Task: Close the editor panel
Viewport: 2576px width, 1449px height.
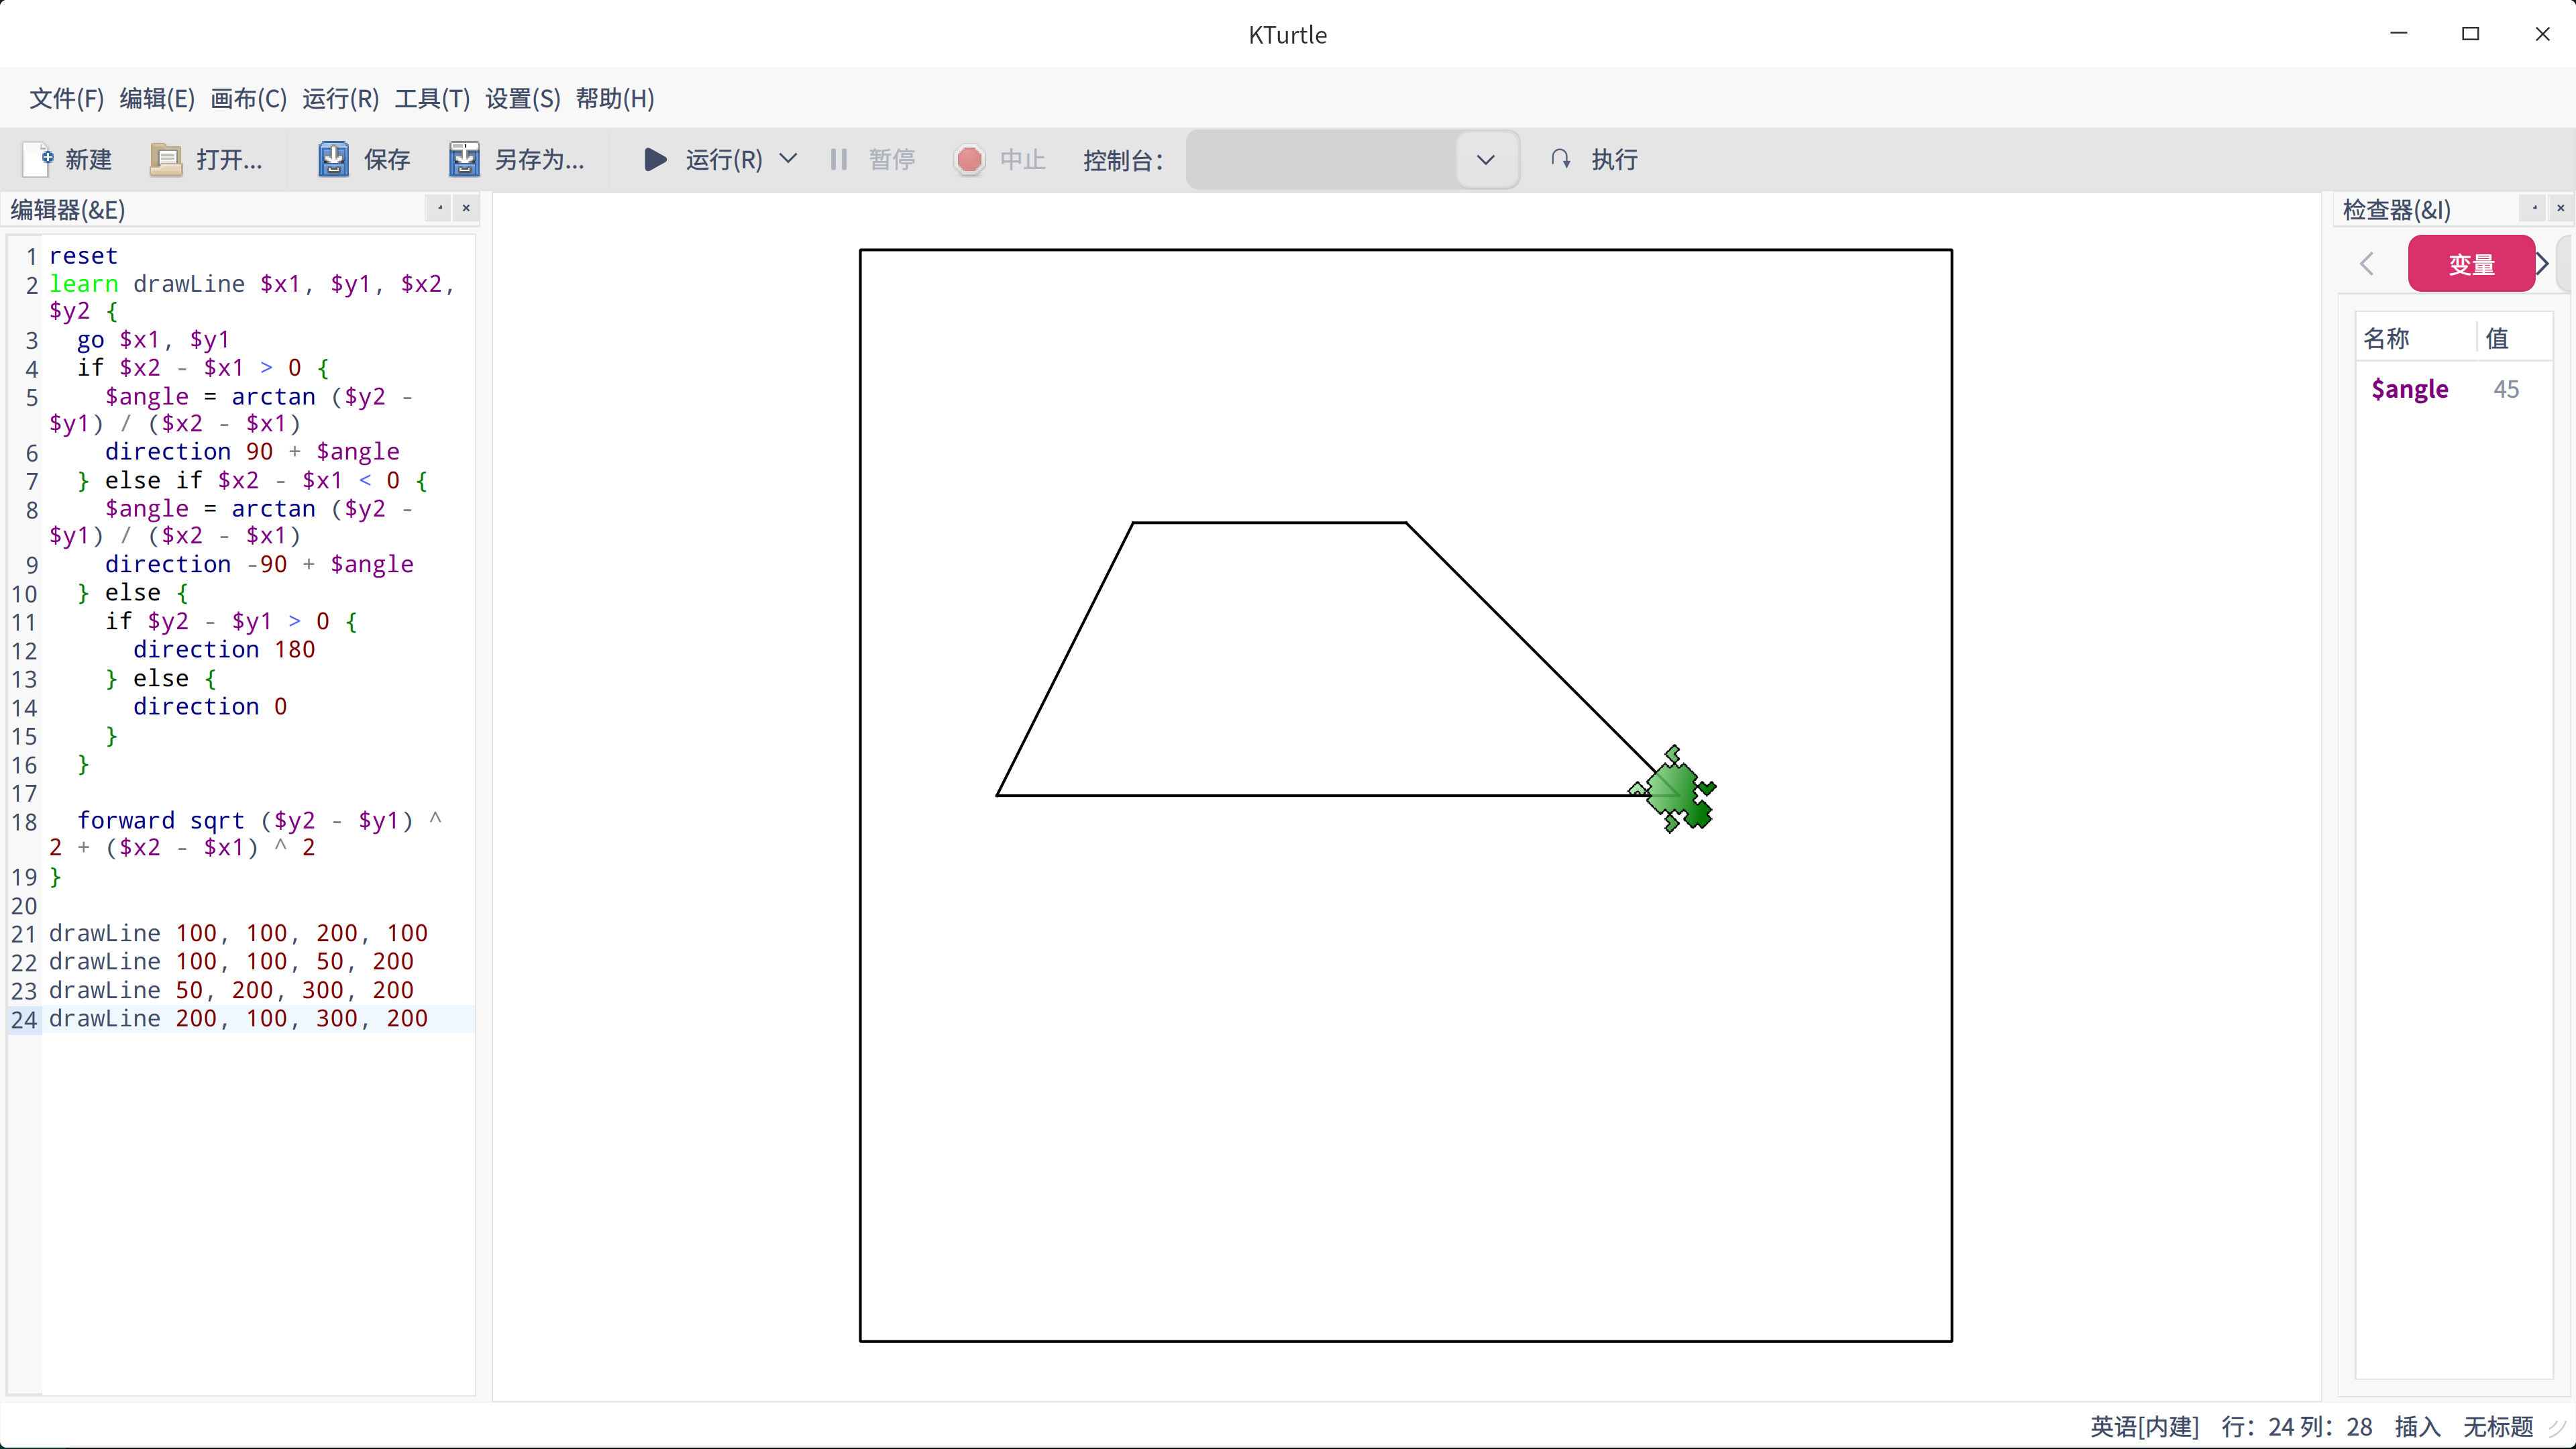Action: pyautogui.click(x=466, y=208)
